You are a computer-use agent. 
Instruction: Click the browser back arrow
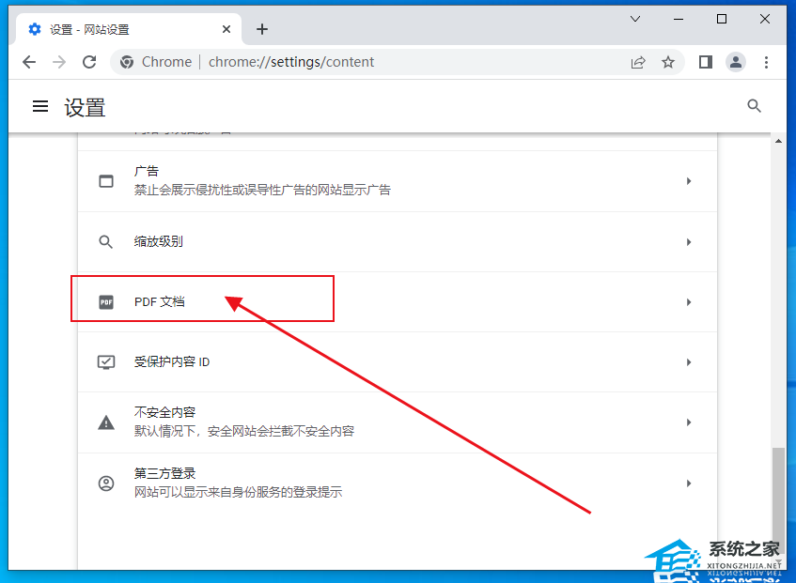click(29, 62)
